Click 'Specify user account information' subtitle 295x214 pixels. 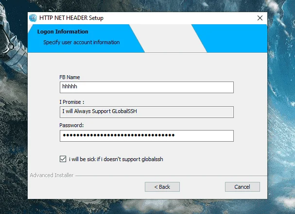click(82, 42)
